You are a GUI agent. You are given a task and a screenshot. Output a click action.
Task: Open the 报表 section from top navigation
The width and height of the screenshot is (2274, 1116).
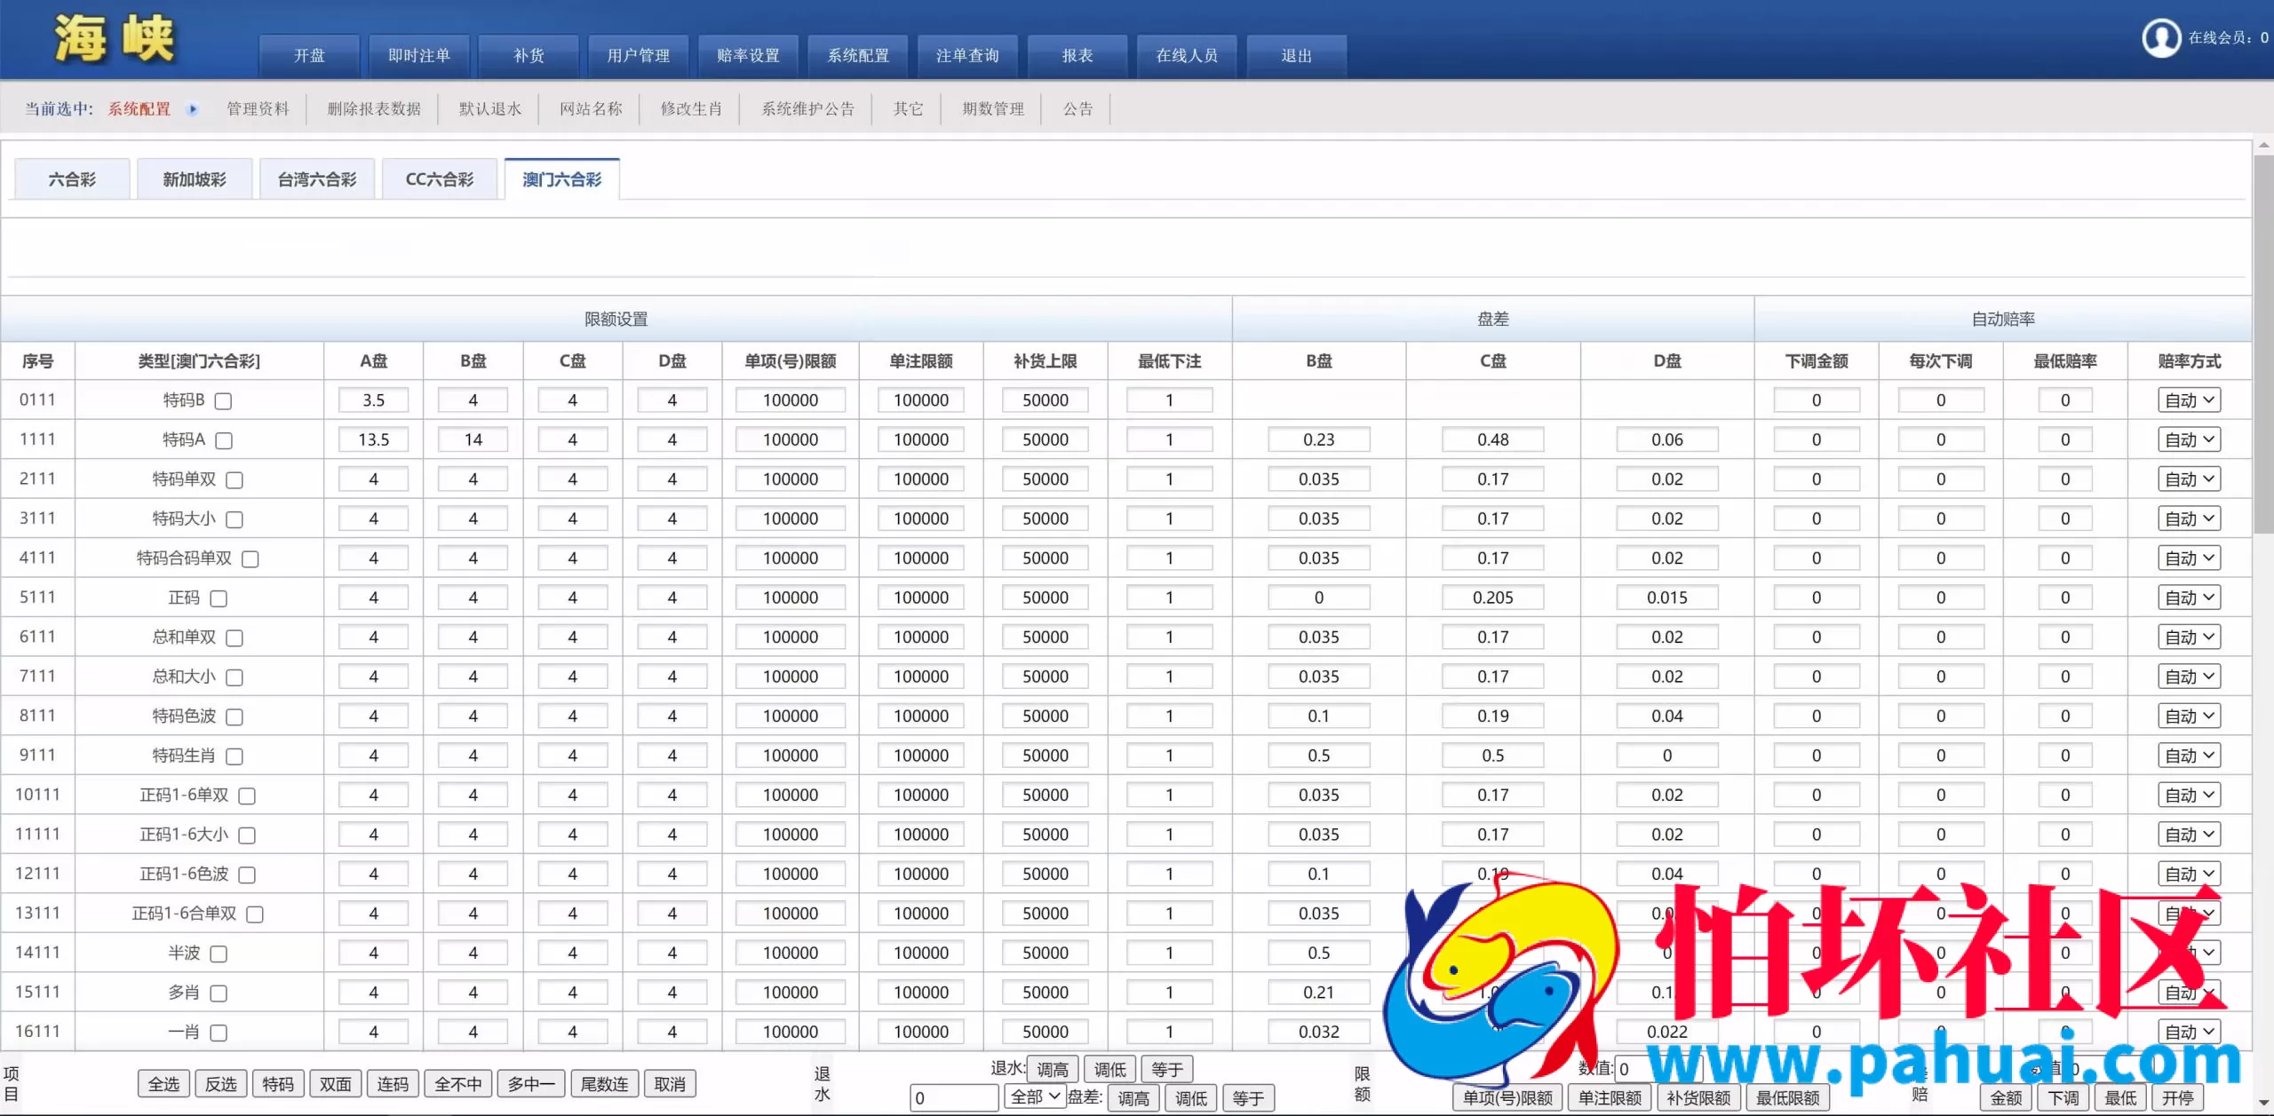pyautogui.click(x=1076, y=55)
